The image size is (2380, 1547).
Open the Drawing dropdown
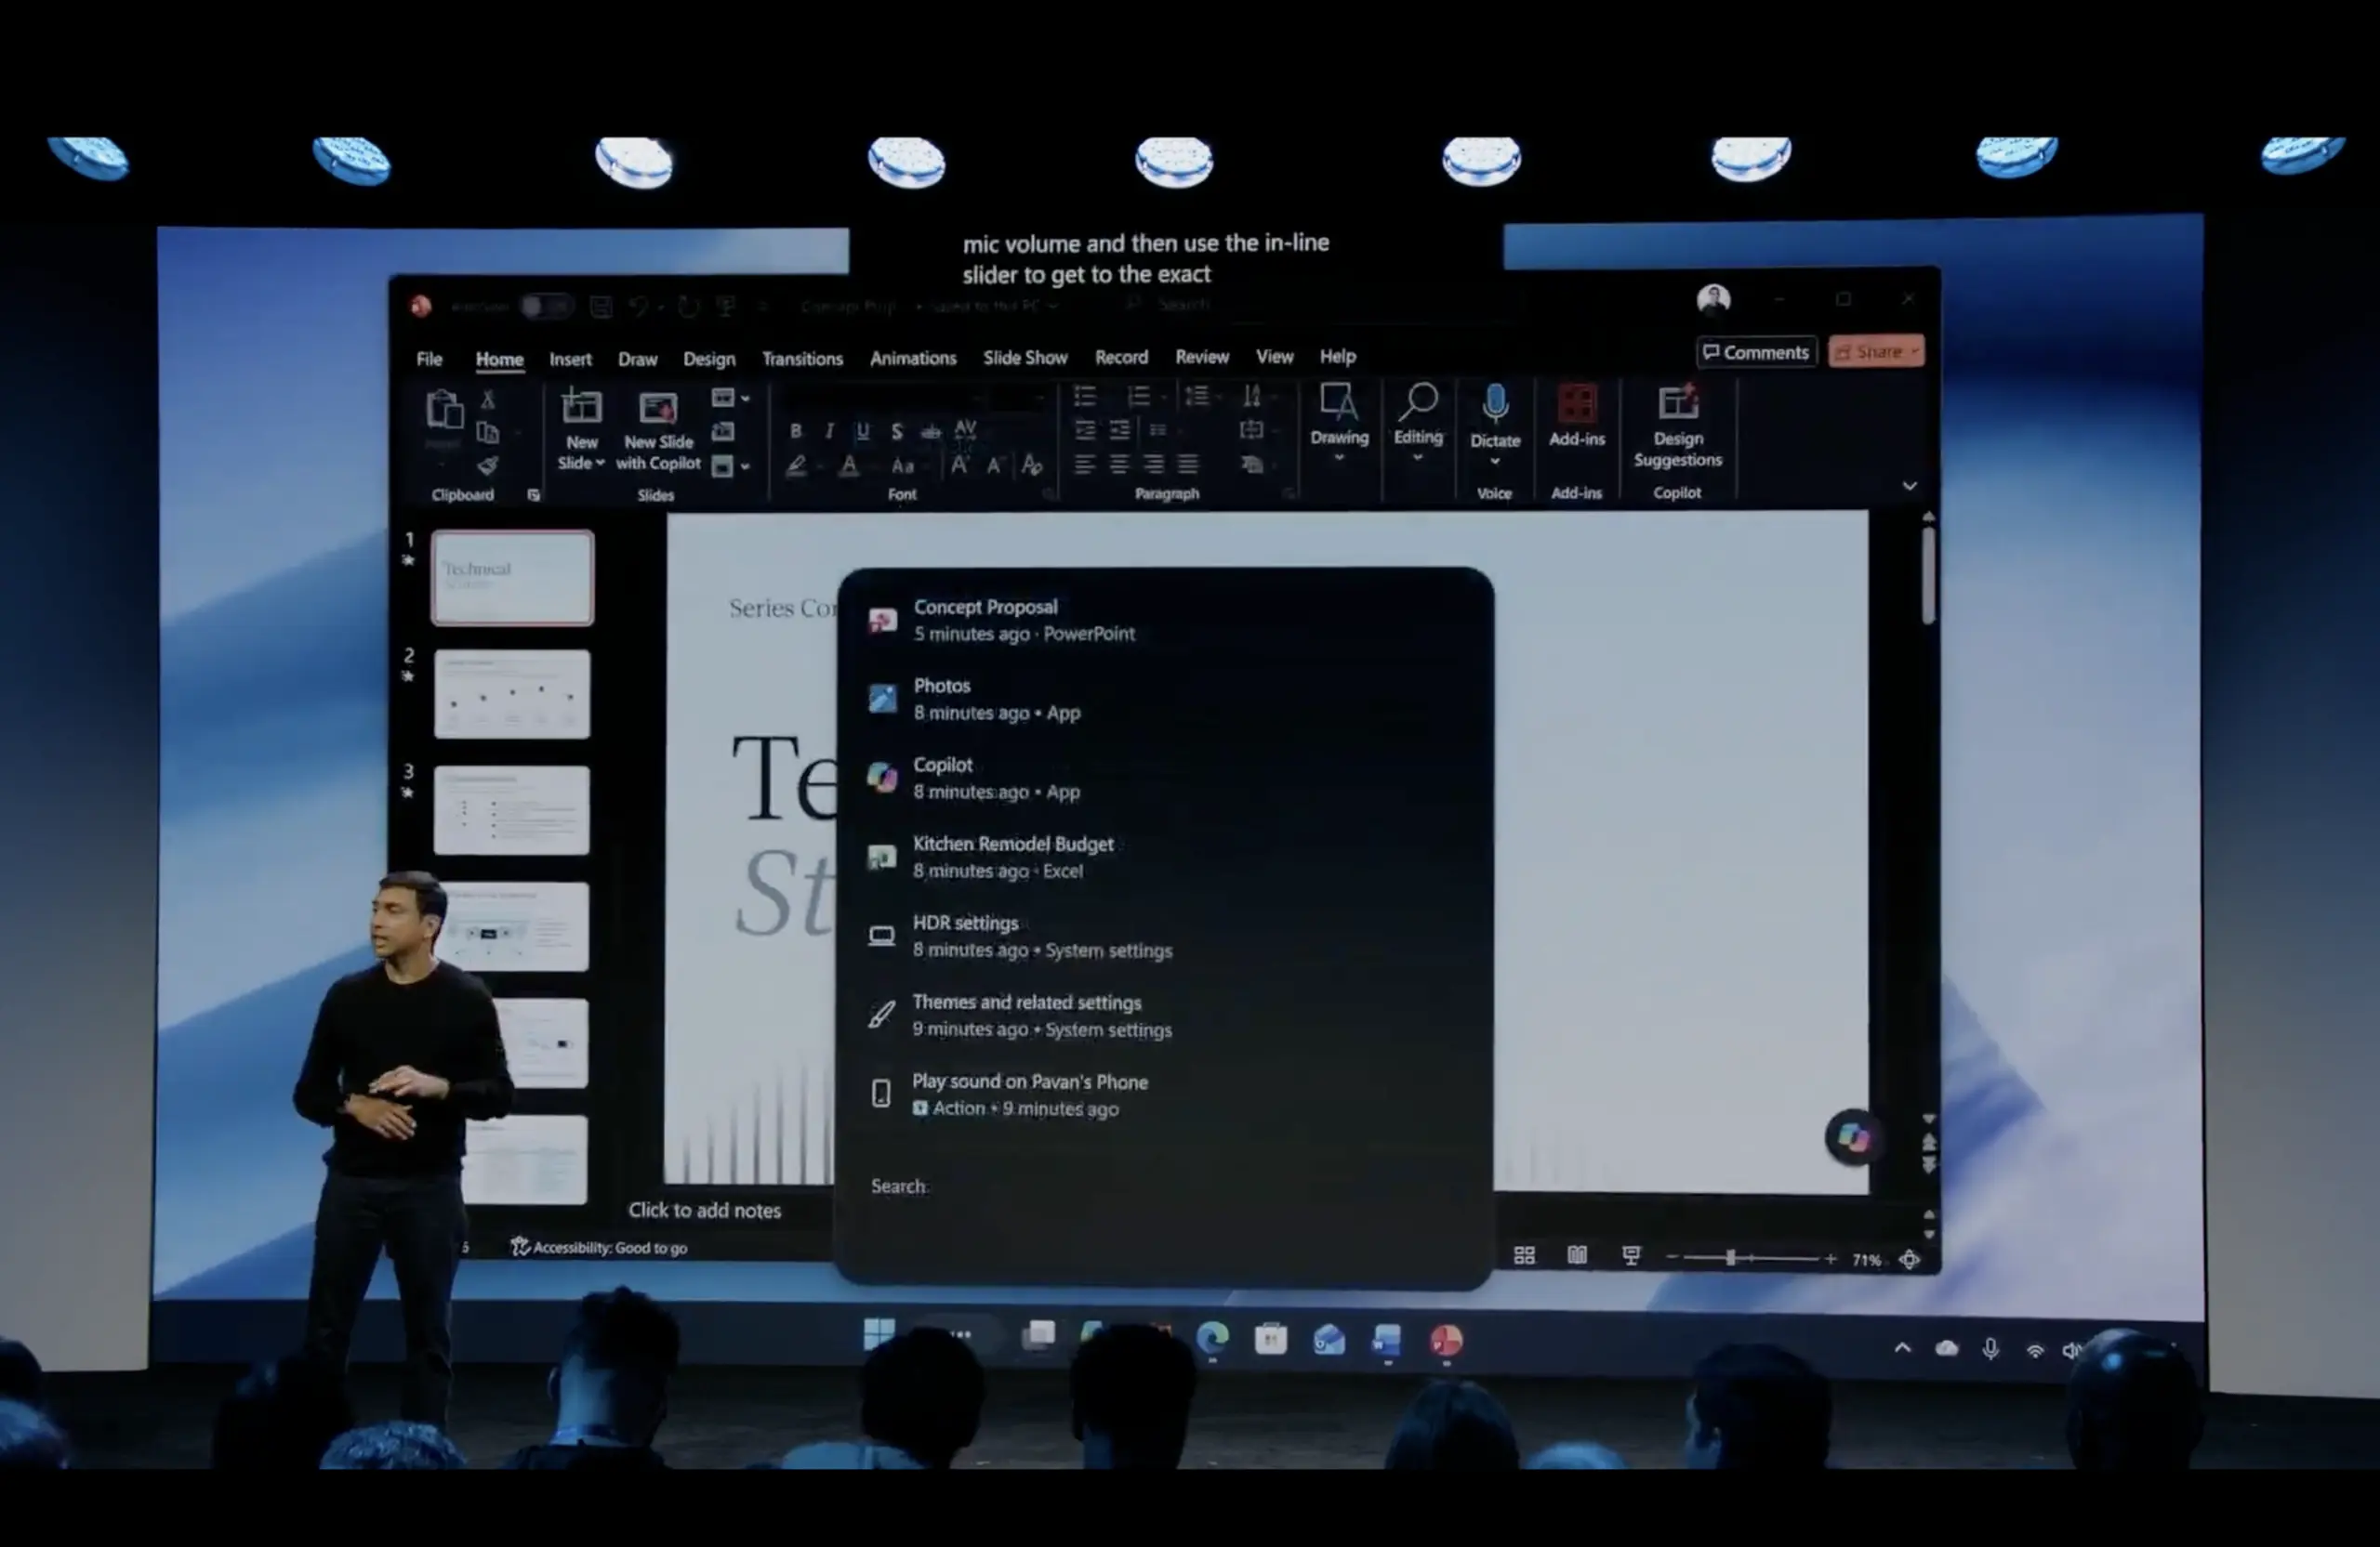tap(1339, 424)
